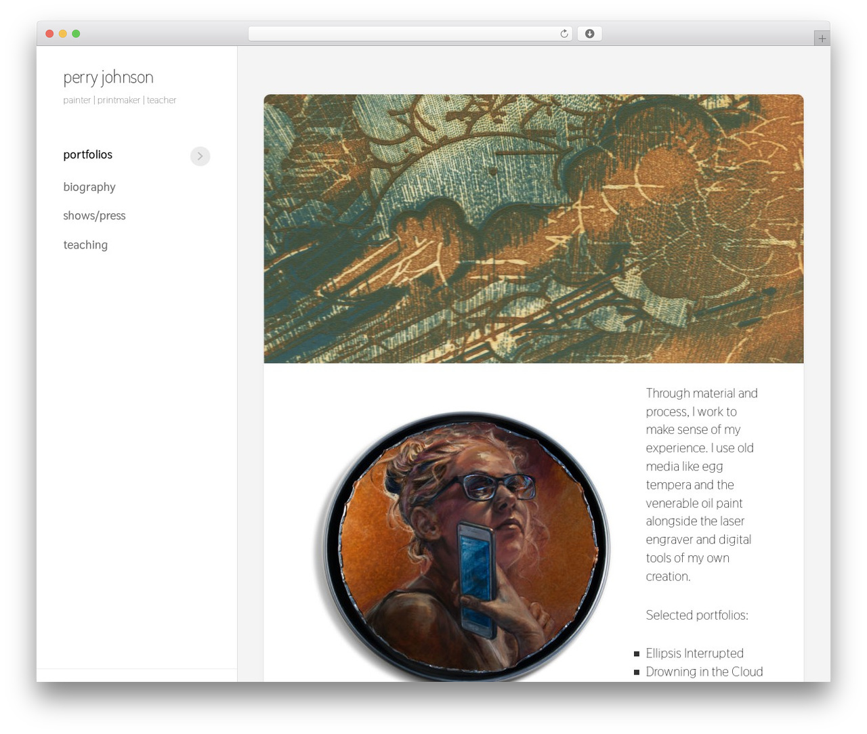
Task: Open the portfolios menu item
Action: (x=87, y=155)
